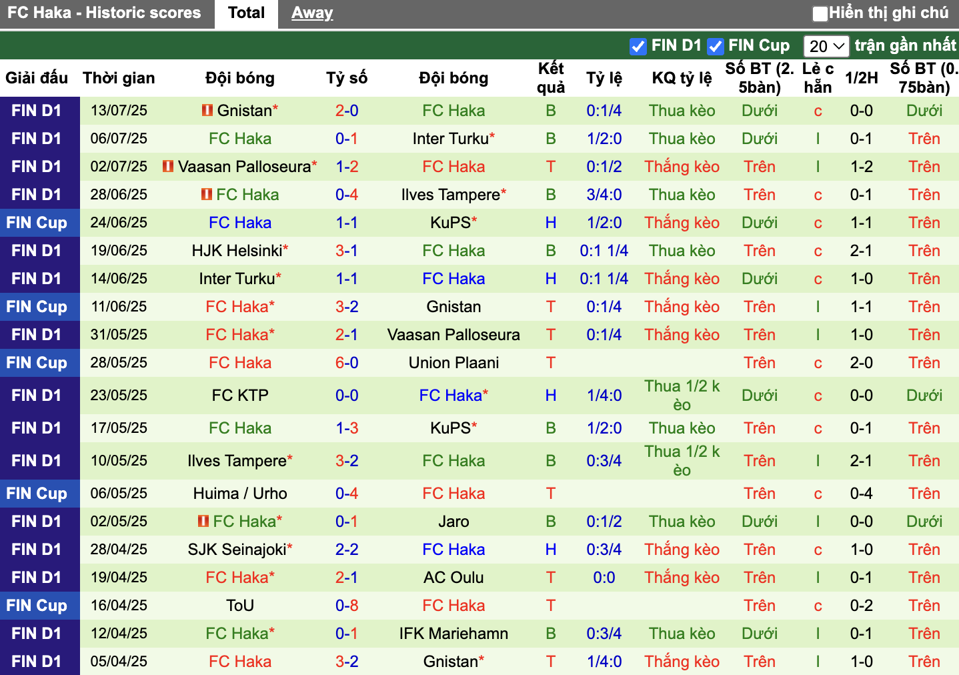Click red card icon beside FC Haka on 02/05/25
Image resolution: width=959 pixels, height=675 pixels.
click(203, 521)
